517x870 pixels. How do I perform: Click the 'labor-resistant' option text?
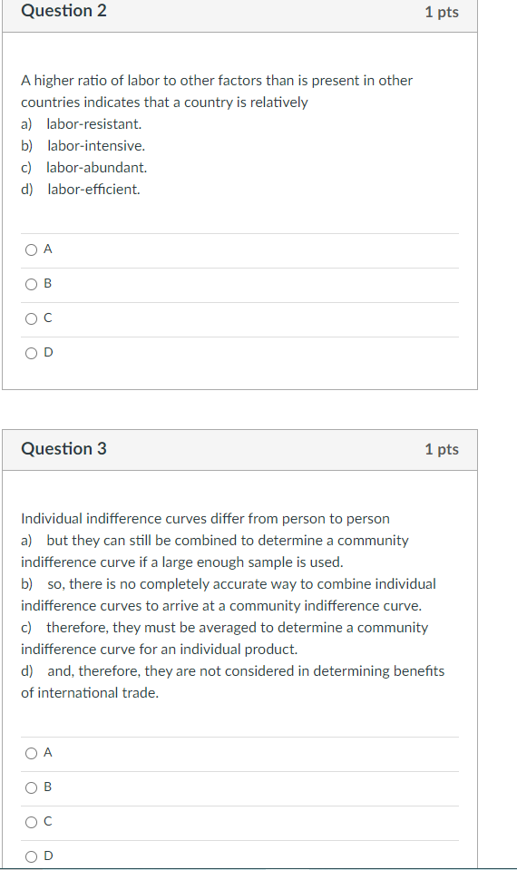pos(94,123)
